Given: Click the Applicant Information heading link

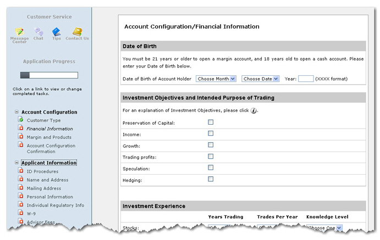Looking at the screenshot, I should 49,163.
